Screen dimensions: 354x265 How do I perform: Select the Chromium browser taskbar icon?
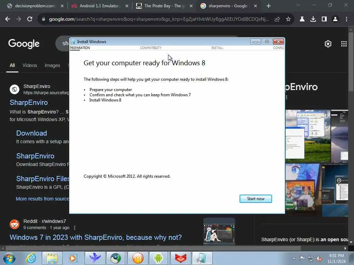115,258
